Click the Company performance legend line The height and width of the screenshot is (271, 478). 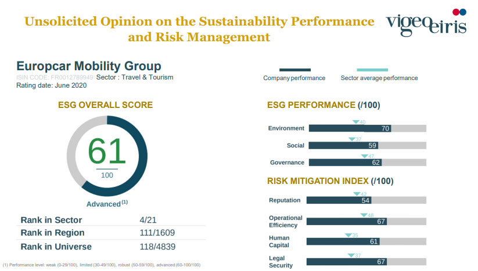click(294, 70)
